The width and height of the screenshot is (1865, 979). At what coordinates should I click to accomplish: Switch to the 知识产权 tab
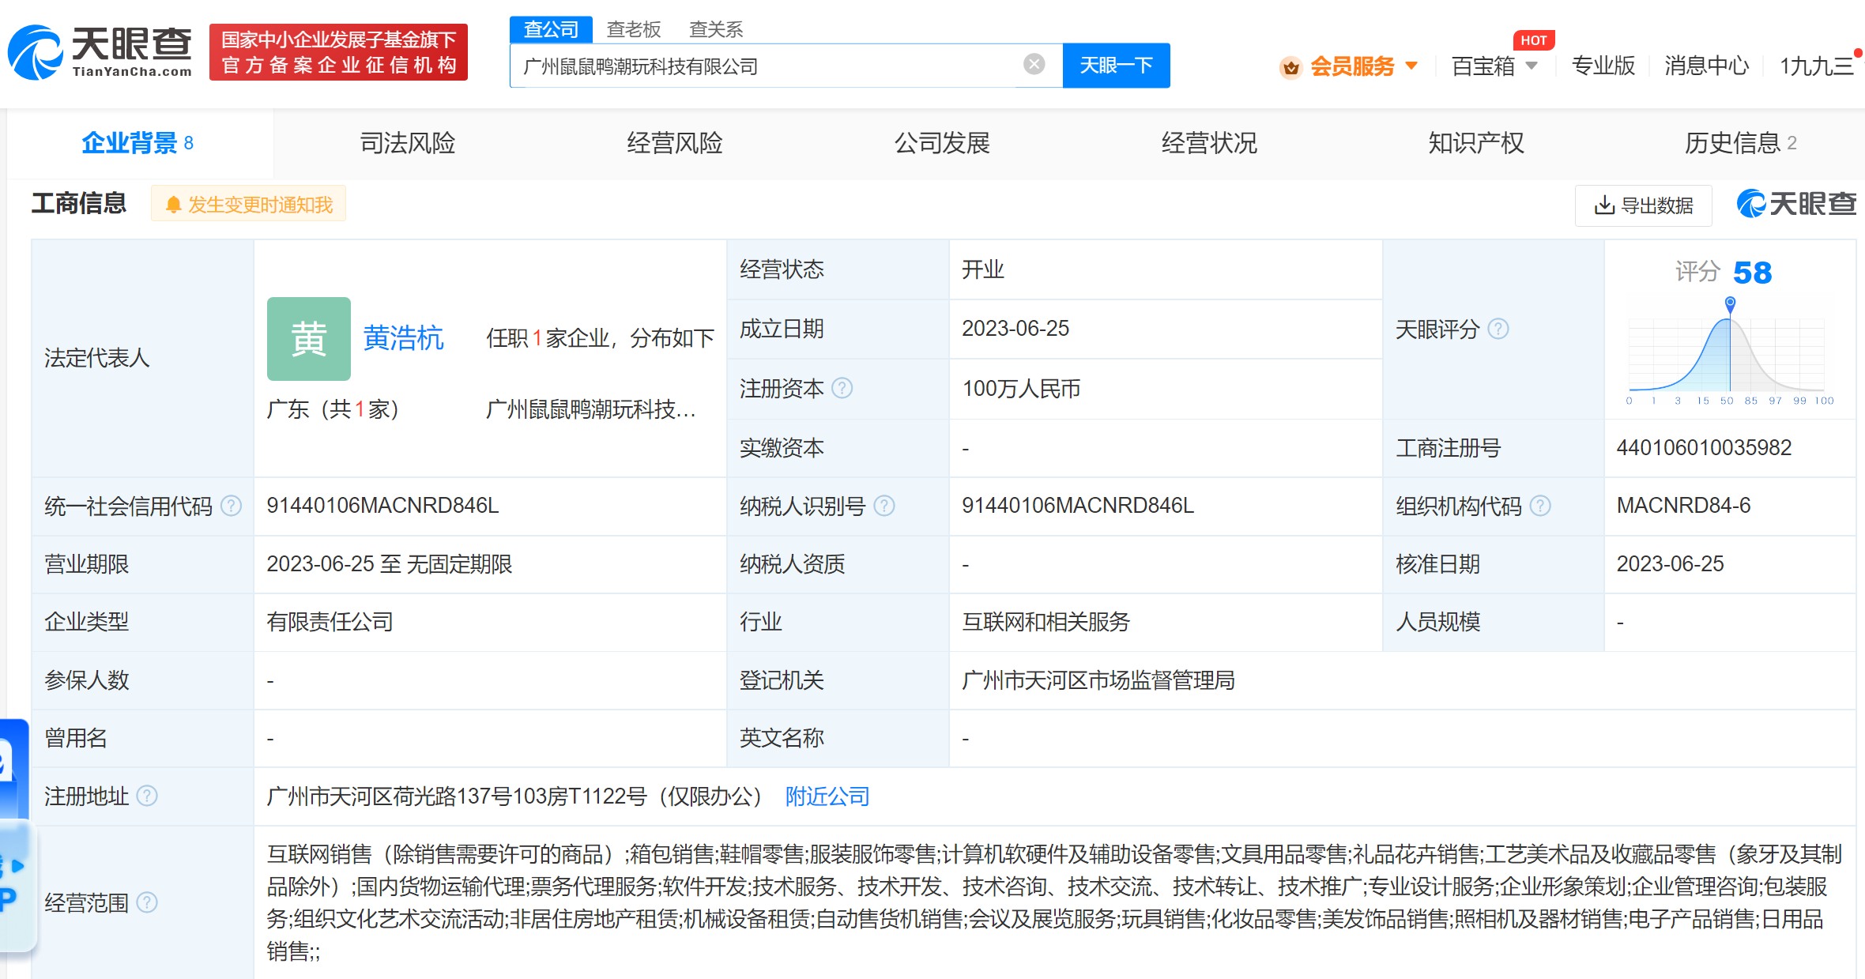tap(1476, 143)
